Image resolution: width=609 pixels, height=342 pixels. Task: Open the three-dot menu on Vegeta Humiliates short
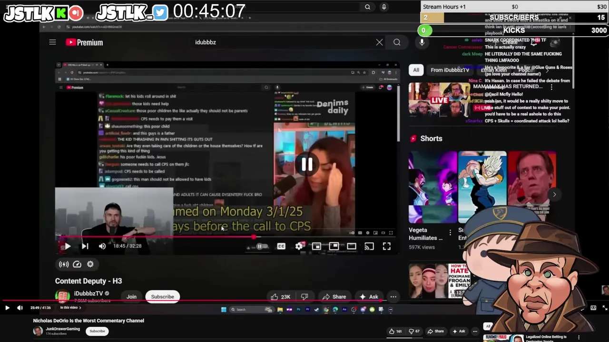(450, 233)
